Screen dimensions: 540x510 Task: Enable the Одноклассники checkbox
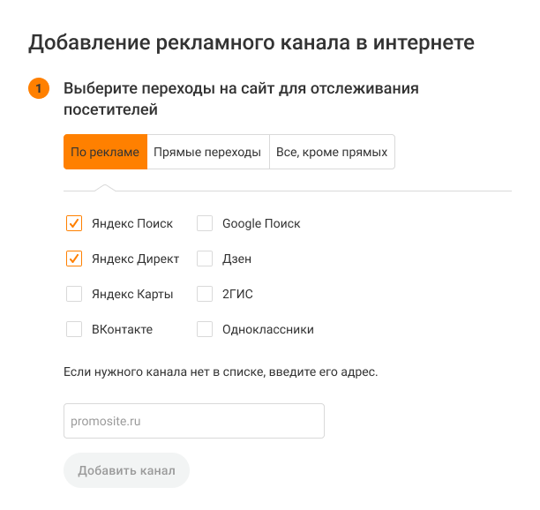point(205,329)
